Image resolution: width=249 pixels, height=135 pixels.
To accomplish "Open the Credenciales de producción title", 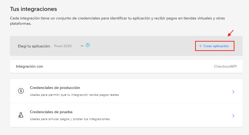I will pyautogui.click(x=55, y=88).
